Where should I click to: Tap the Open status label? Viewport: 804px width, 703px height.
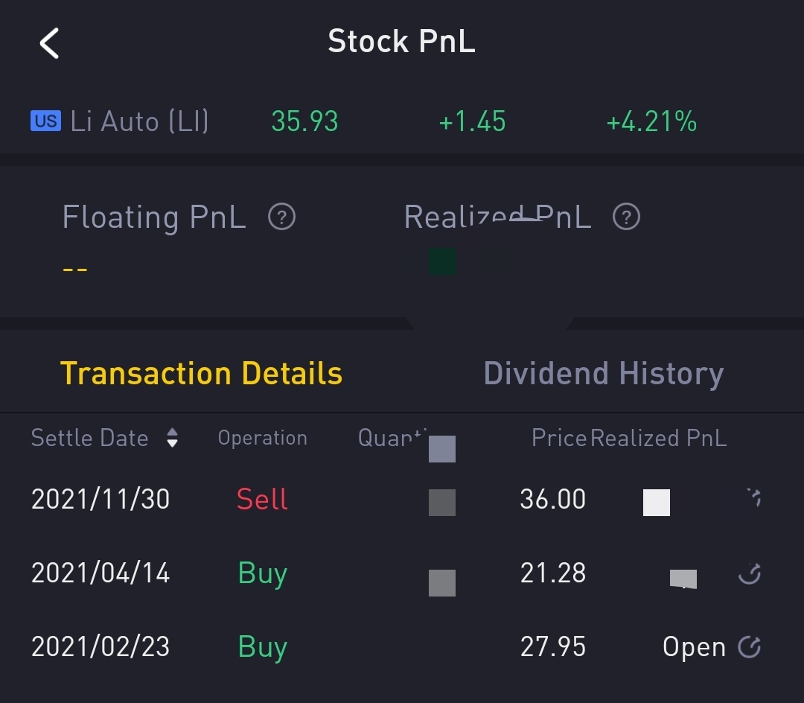click(x=694, y=646)
